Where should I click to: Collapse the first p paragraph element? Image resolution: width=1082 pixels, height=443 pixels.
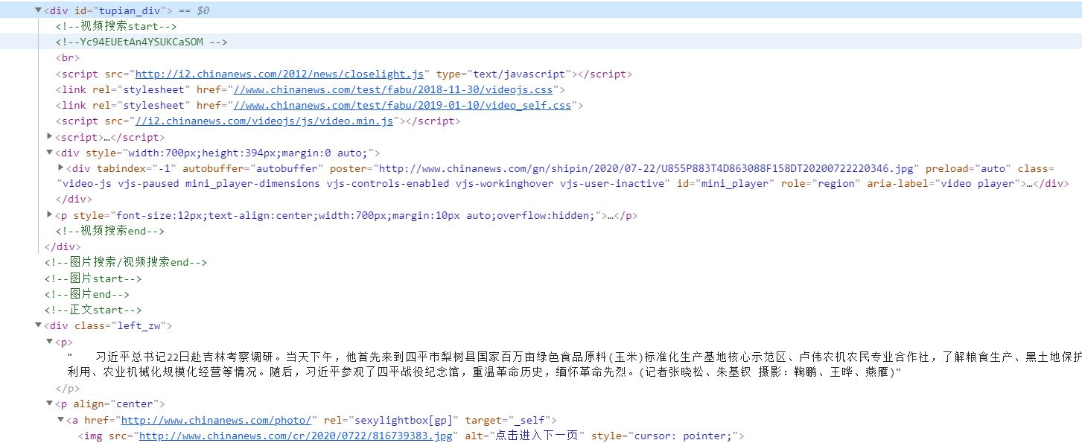point(49,342)
